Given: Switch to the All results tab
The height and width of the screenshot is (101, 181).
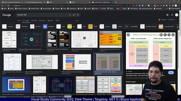Looking at the screenshot, I should 19,20.
